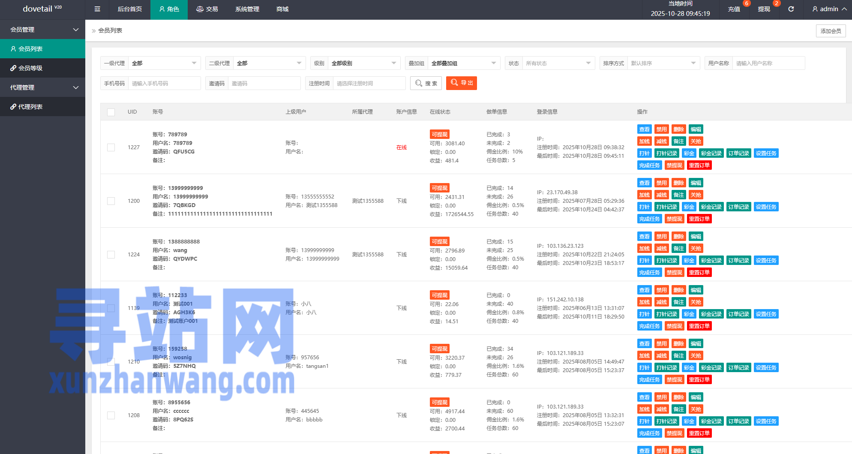Open the 充值 recharge notifications

[x=734, y=9]
